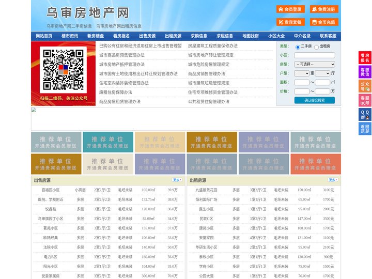372x279 pixels.
Task: Open 出售房源 navigation item
Action: [147, 36]
